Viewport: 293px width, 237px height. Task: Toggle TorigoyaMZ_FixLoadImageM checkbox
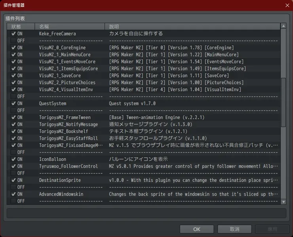(x=13, y=145)
